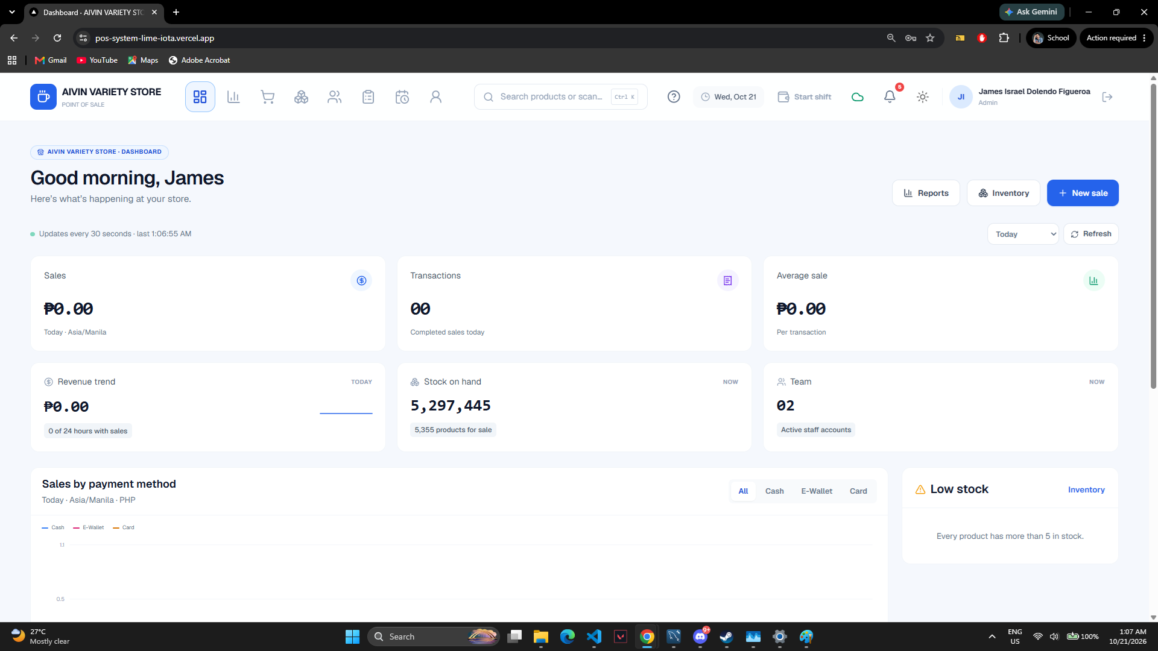Open the shopping cart nav icon

pyautogui.click(x=267, y=97)
